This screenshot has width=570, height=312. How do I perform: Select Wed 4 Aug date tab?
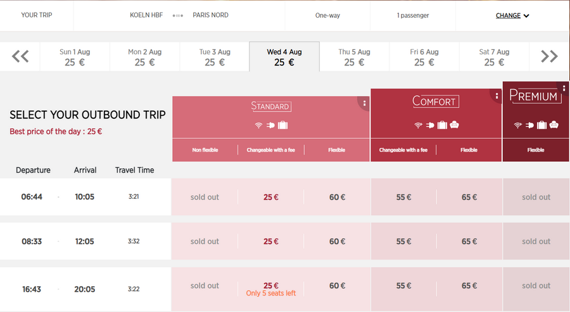click(x=284, y=57)
